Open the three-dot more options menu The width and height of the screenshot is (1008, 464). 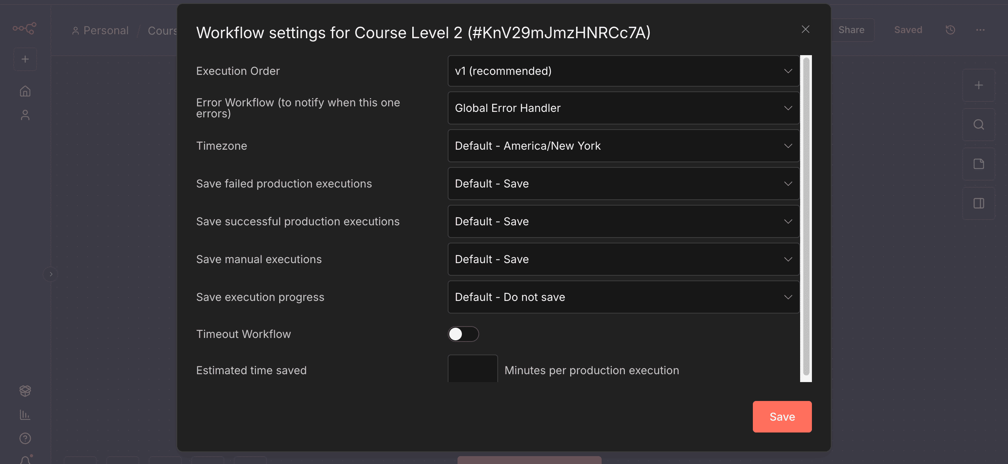click(x=980, y=30)
